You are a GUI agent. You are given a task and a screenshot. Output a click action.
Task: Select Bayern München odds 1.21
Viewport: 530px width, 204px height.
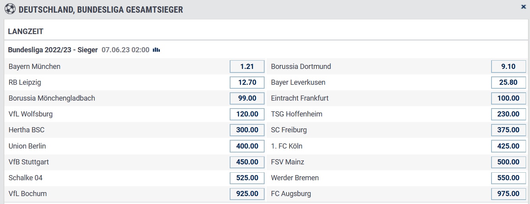[247, 67]
